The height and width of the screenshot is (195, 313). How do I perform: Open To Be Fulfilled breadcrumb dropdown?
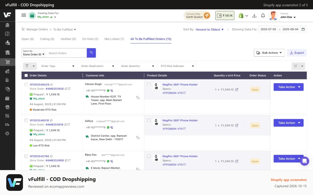click(x=65, y=29)
